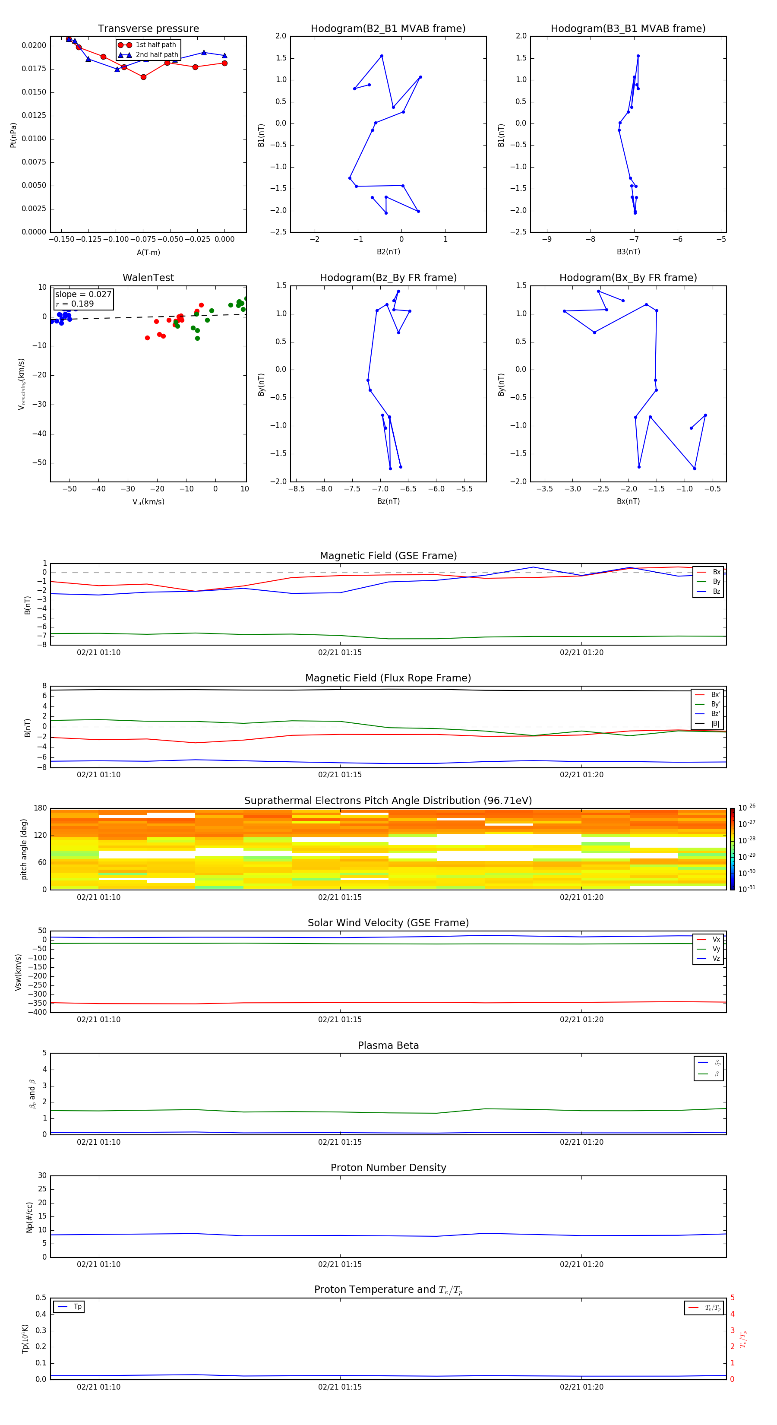The height and width of the screenshot is (1425, 777).
Task: Click the "Magnetic Field (Flux Rope Frame)" title
Action: tap(388, 678)
